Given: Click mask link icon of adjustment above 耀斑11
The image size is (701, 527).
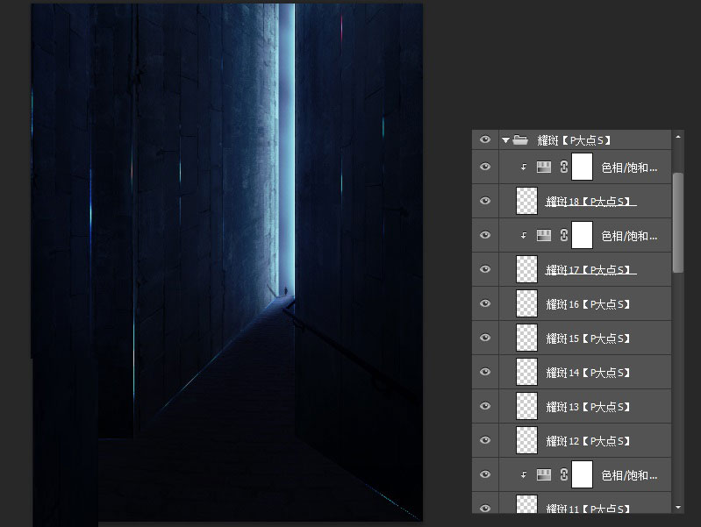Looking at the screenshot, I should pos(564,474).
